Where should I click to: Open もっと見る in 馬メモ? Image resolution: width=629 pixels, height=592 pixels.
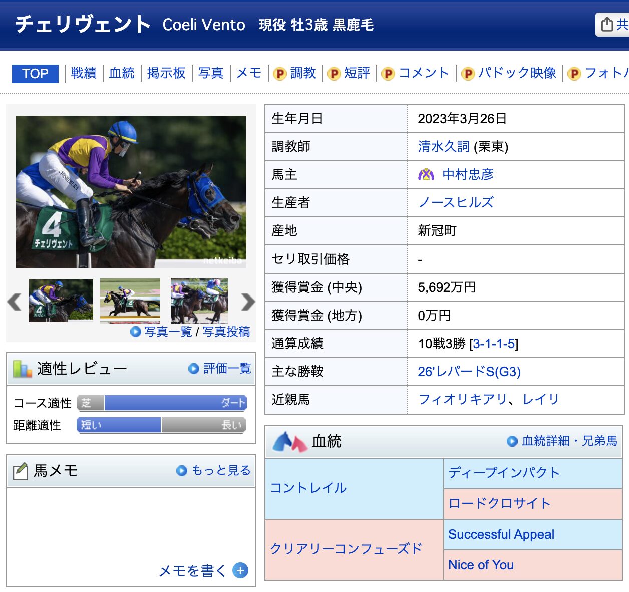(221, 471)
